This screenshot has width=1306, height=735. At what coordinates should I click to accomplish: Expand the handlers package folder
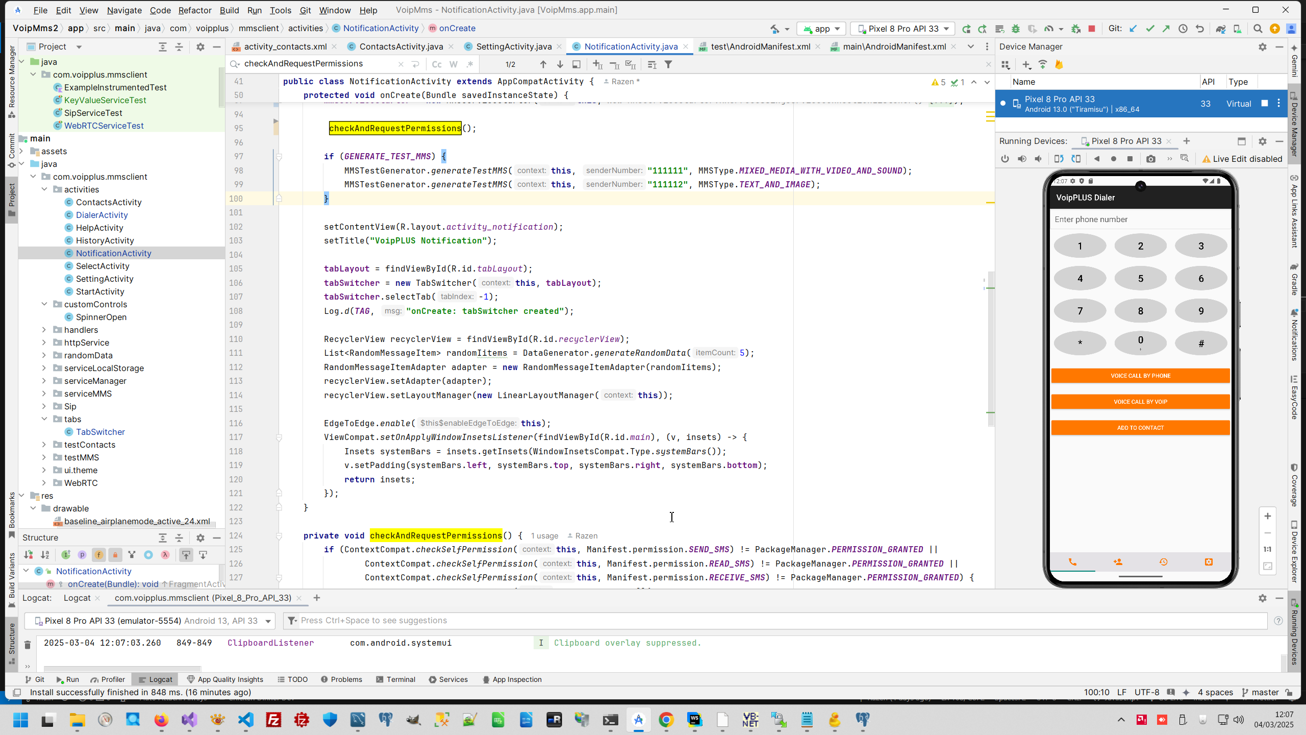44,330
